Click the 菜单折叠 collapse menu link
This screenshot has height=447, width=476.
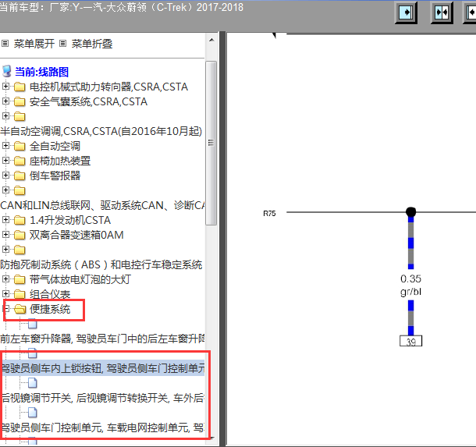(92, 44)
